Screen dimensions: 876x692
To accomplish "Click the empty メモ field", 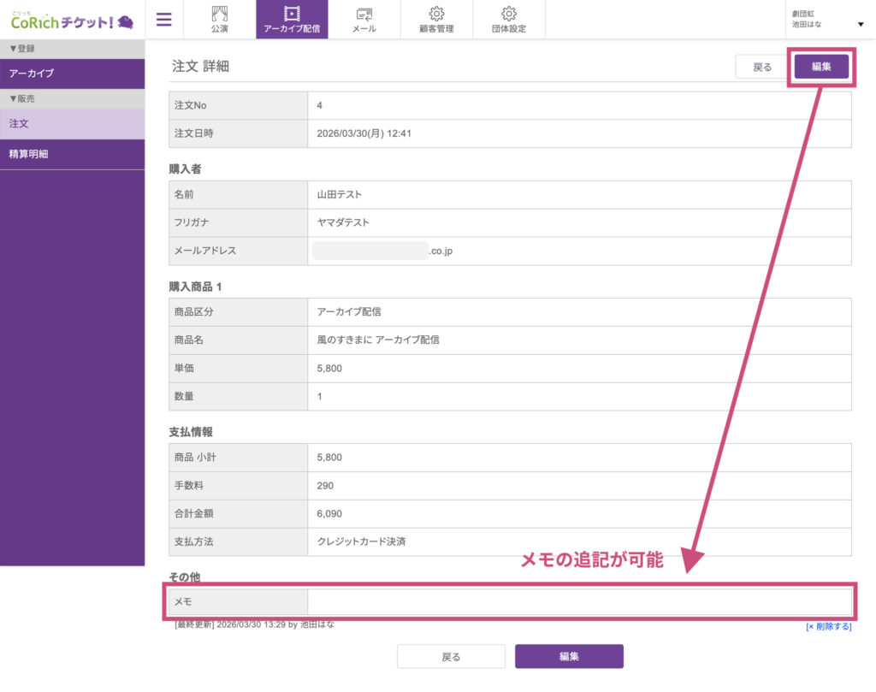I will click(x=579, y=601).
